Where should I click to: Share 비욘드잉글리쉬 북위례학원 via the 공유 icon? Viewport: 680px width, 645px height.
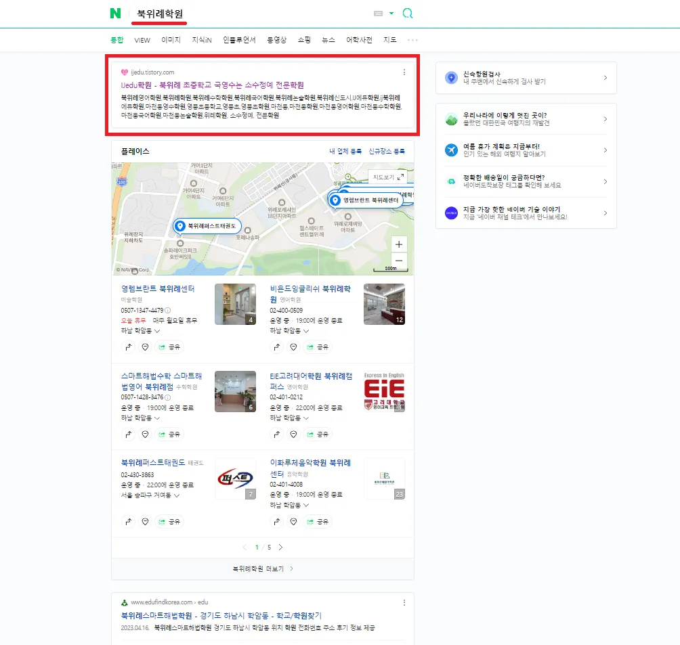(318, 347)
